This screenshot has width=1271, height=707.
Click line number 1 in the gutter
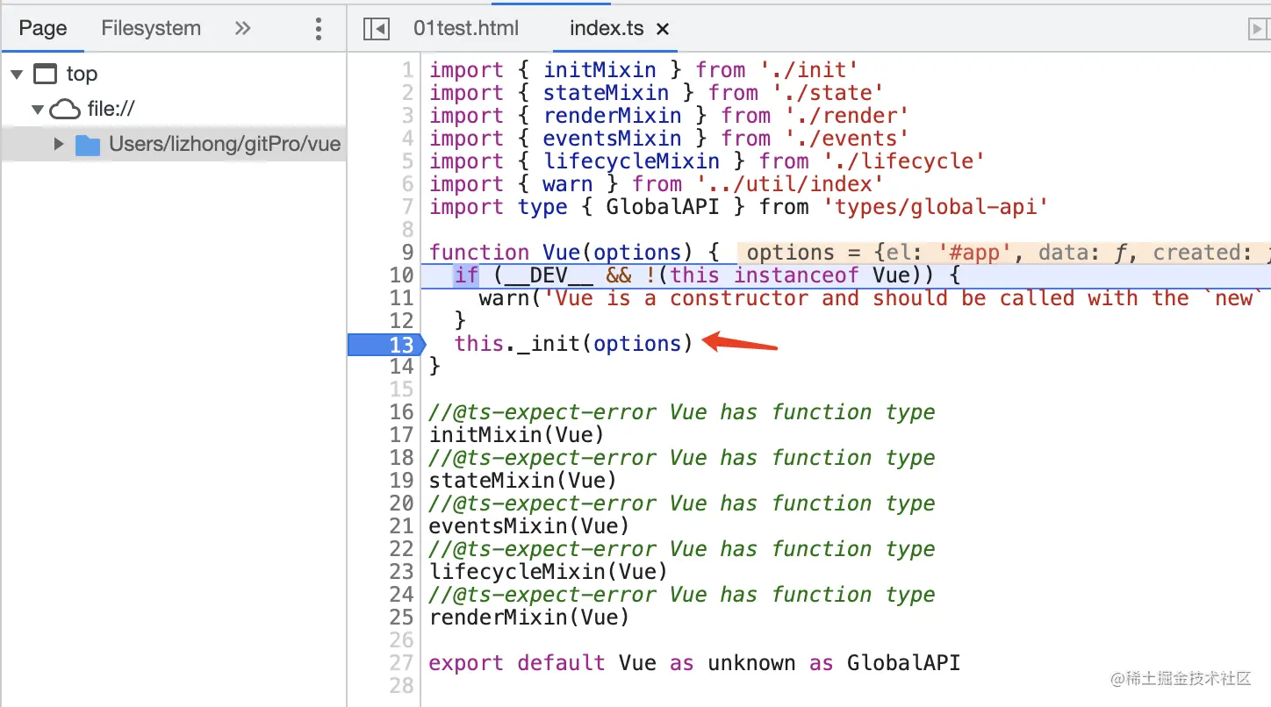tap(406, 70)
